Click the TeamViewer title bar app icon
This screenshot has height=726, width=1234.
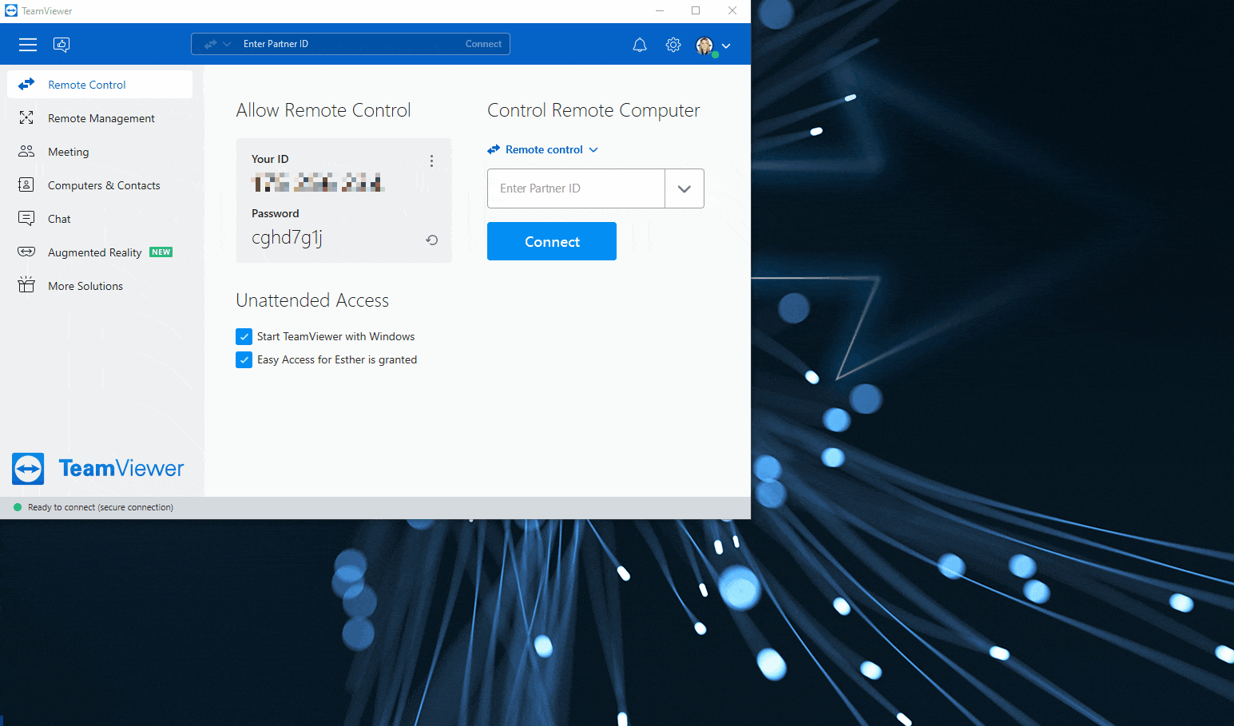(11, 10)
